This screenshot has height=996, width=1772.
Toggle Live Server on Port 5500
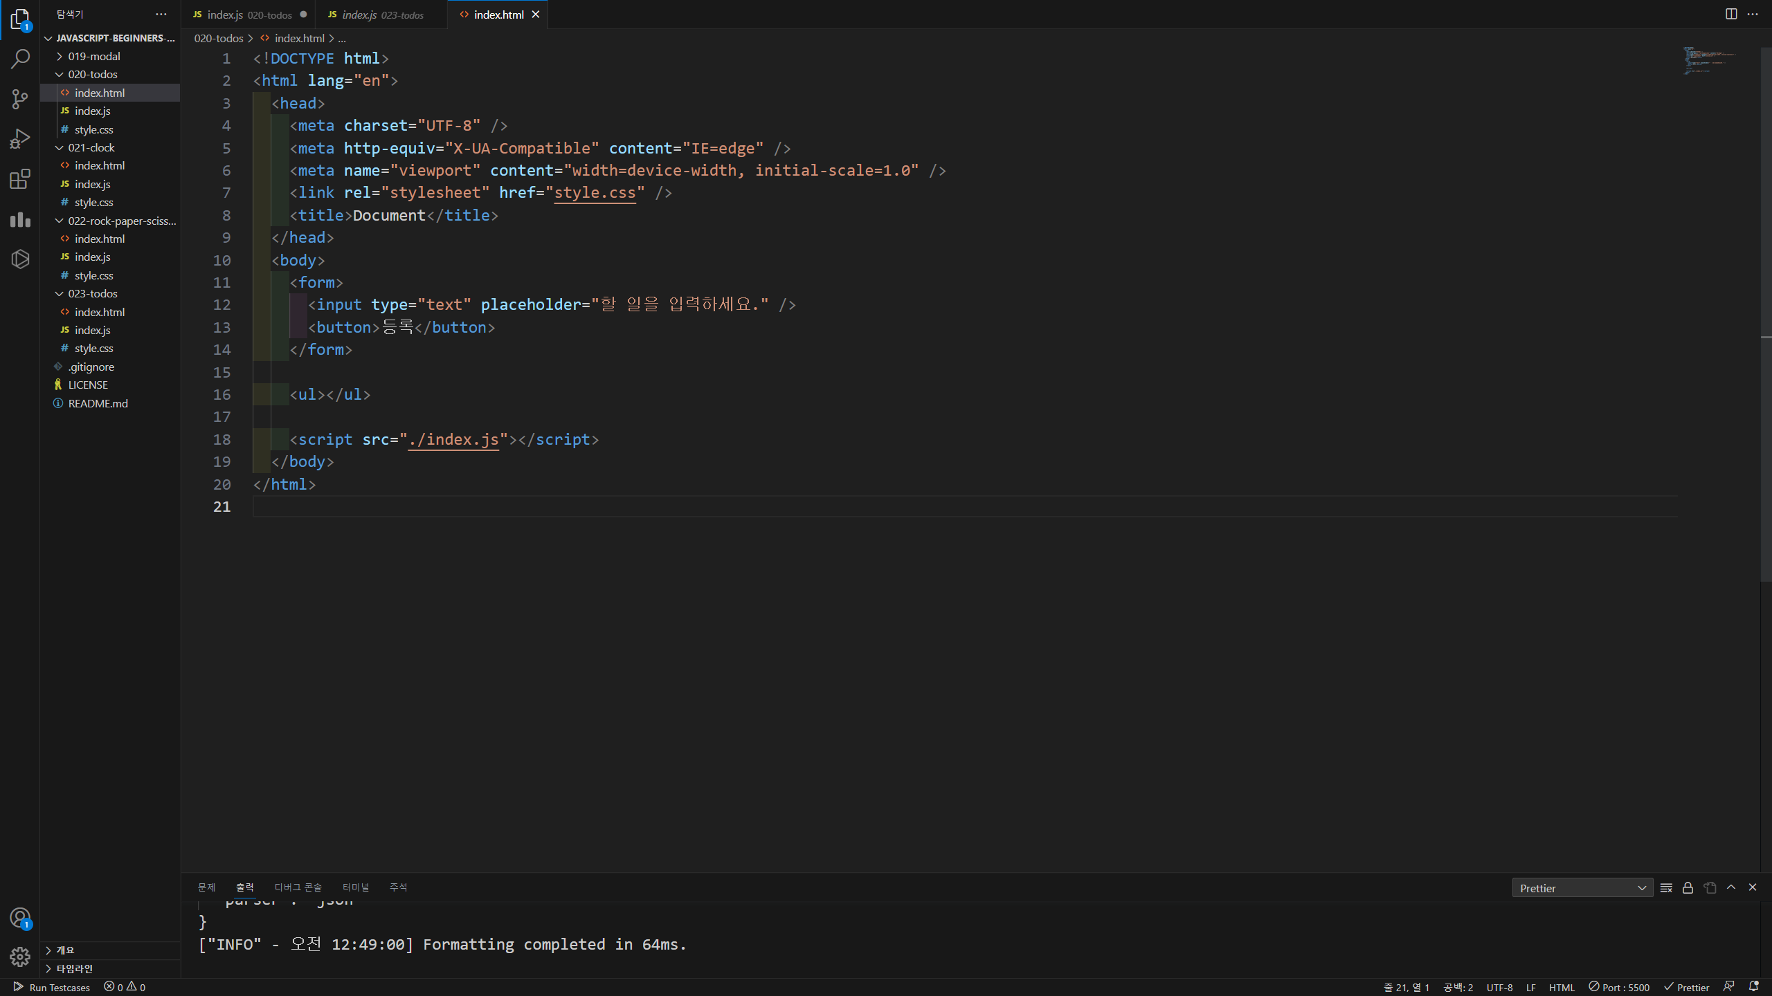pos(1619,987)
